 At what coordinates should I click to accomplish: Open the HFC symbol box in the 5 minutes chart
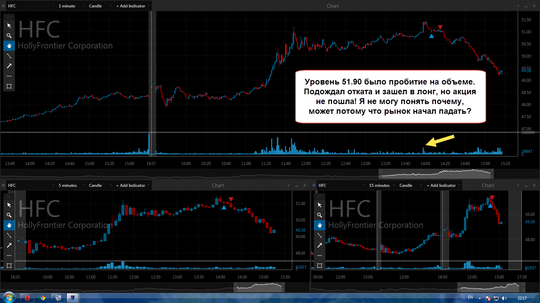tap(31, 185)
